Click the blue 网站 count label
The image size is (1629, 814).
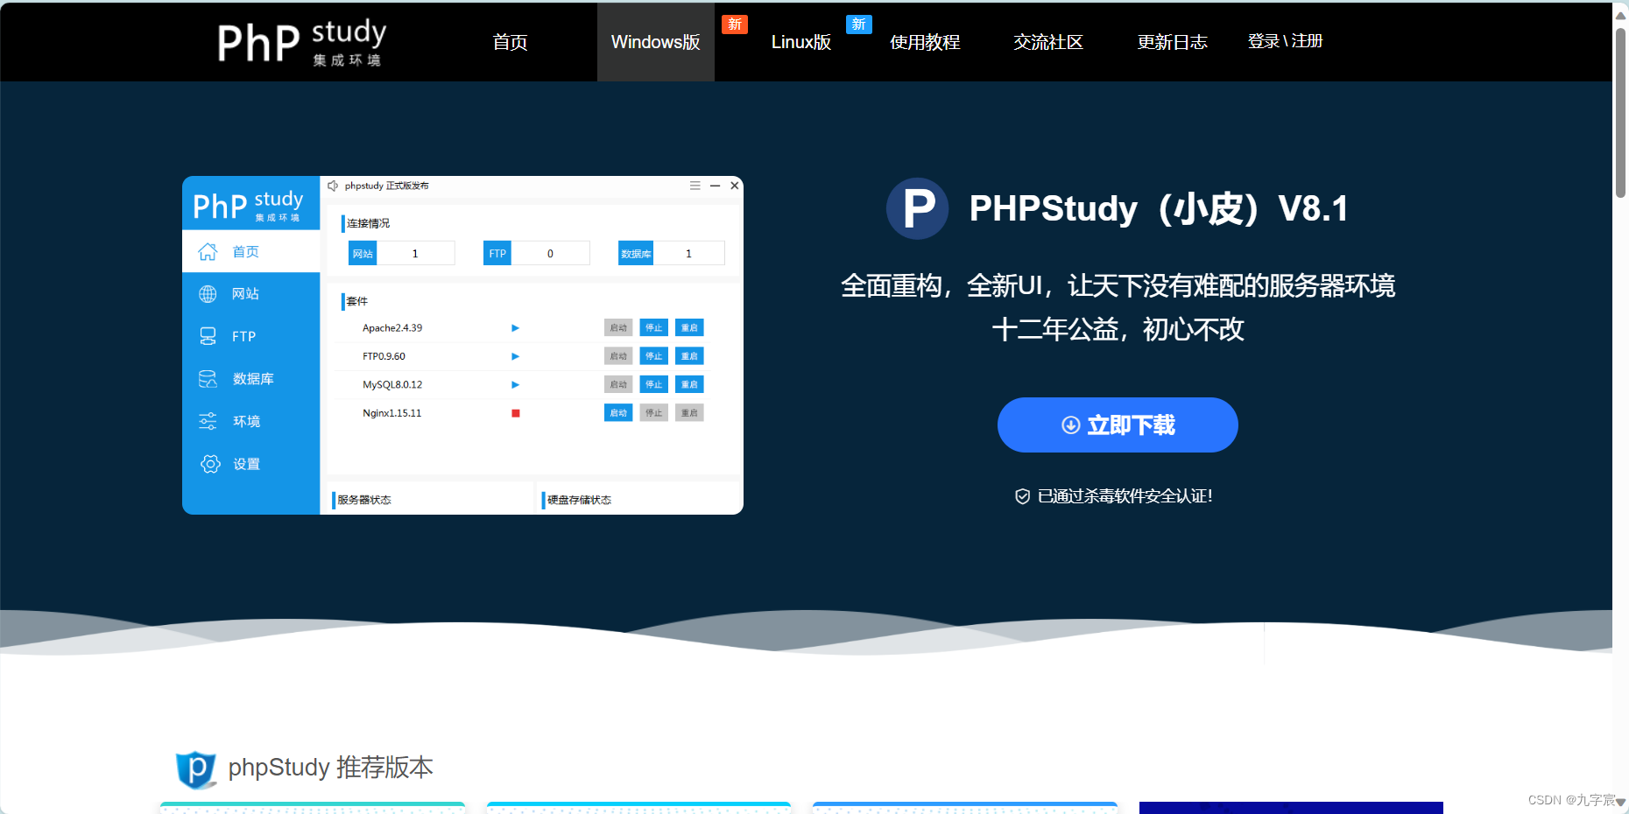click(x=363, y=254)
